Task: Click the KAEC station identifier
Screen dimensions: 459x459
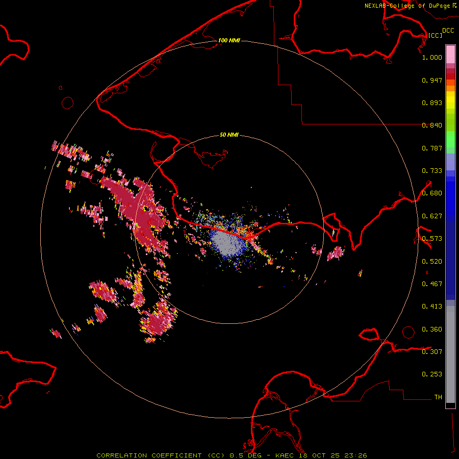Action: [284, 455]
